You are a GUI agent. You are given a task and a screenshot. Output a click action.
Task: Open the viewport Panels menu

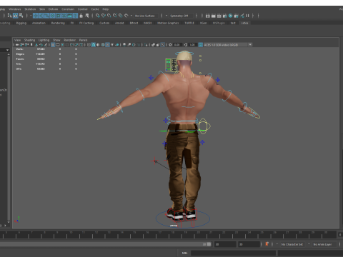click(x=83, y=40)
